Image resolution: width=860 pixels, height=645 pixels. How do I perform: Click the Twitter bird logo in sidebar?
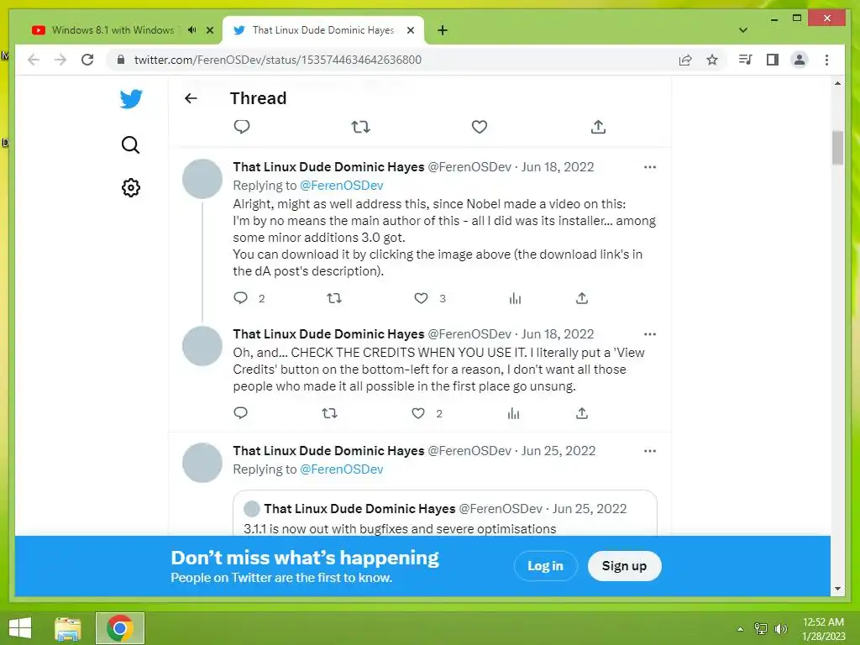tap(131, 99)
